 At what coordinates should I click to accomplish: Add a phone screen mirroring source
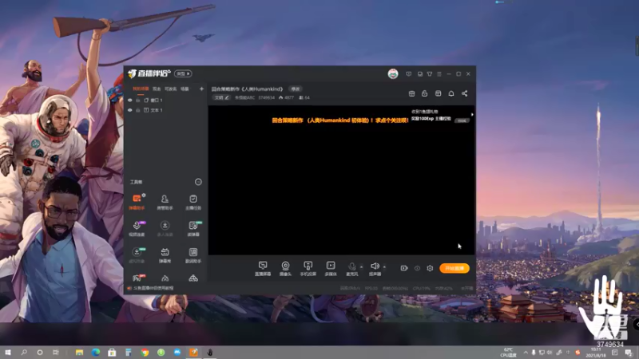tap(308, 269)
